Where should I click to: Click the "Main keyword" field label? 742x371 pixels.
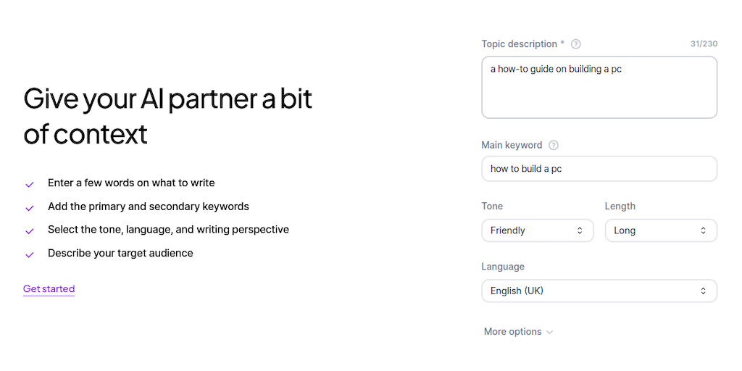coord(512,145)
